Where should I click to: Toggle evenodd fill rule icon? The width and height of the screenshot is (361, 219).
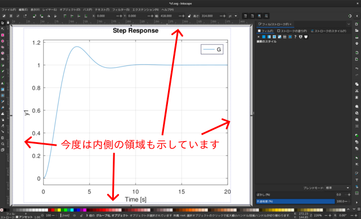point(301,37)
